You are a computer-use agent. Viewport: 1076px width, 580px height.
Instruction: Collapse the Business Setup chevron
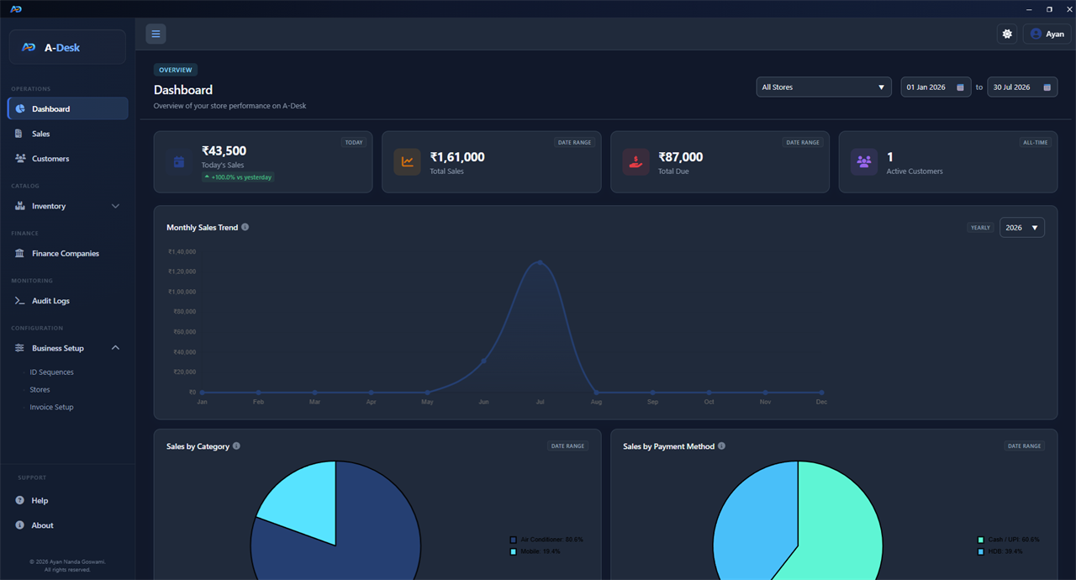coord(115,348)
